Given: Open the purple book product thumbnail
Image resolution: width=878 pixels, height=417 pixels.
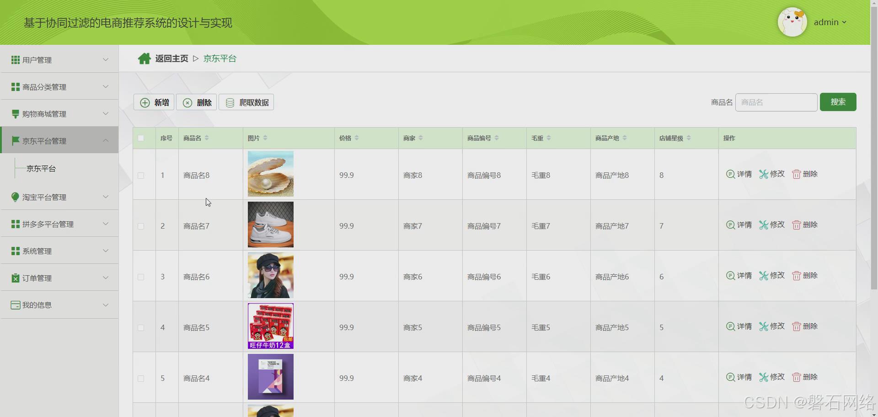Looking at the screenshot, I should point(271,377).
